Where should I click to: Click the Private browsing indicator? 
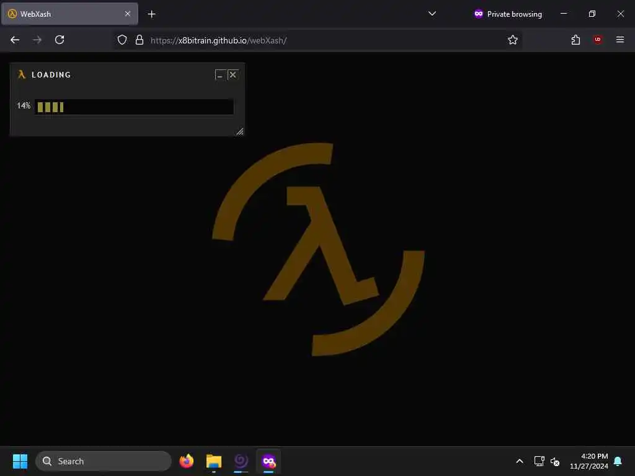coord(508,14)
